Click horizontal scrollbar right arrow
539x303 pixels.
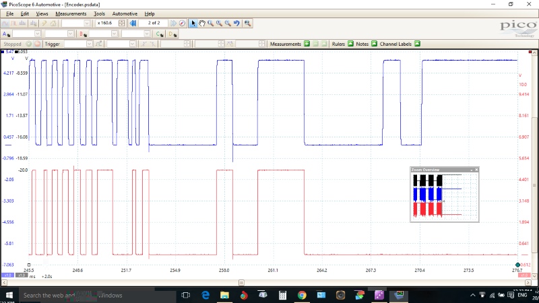coord(528,283)
